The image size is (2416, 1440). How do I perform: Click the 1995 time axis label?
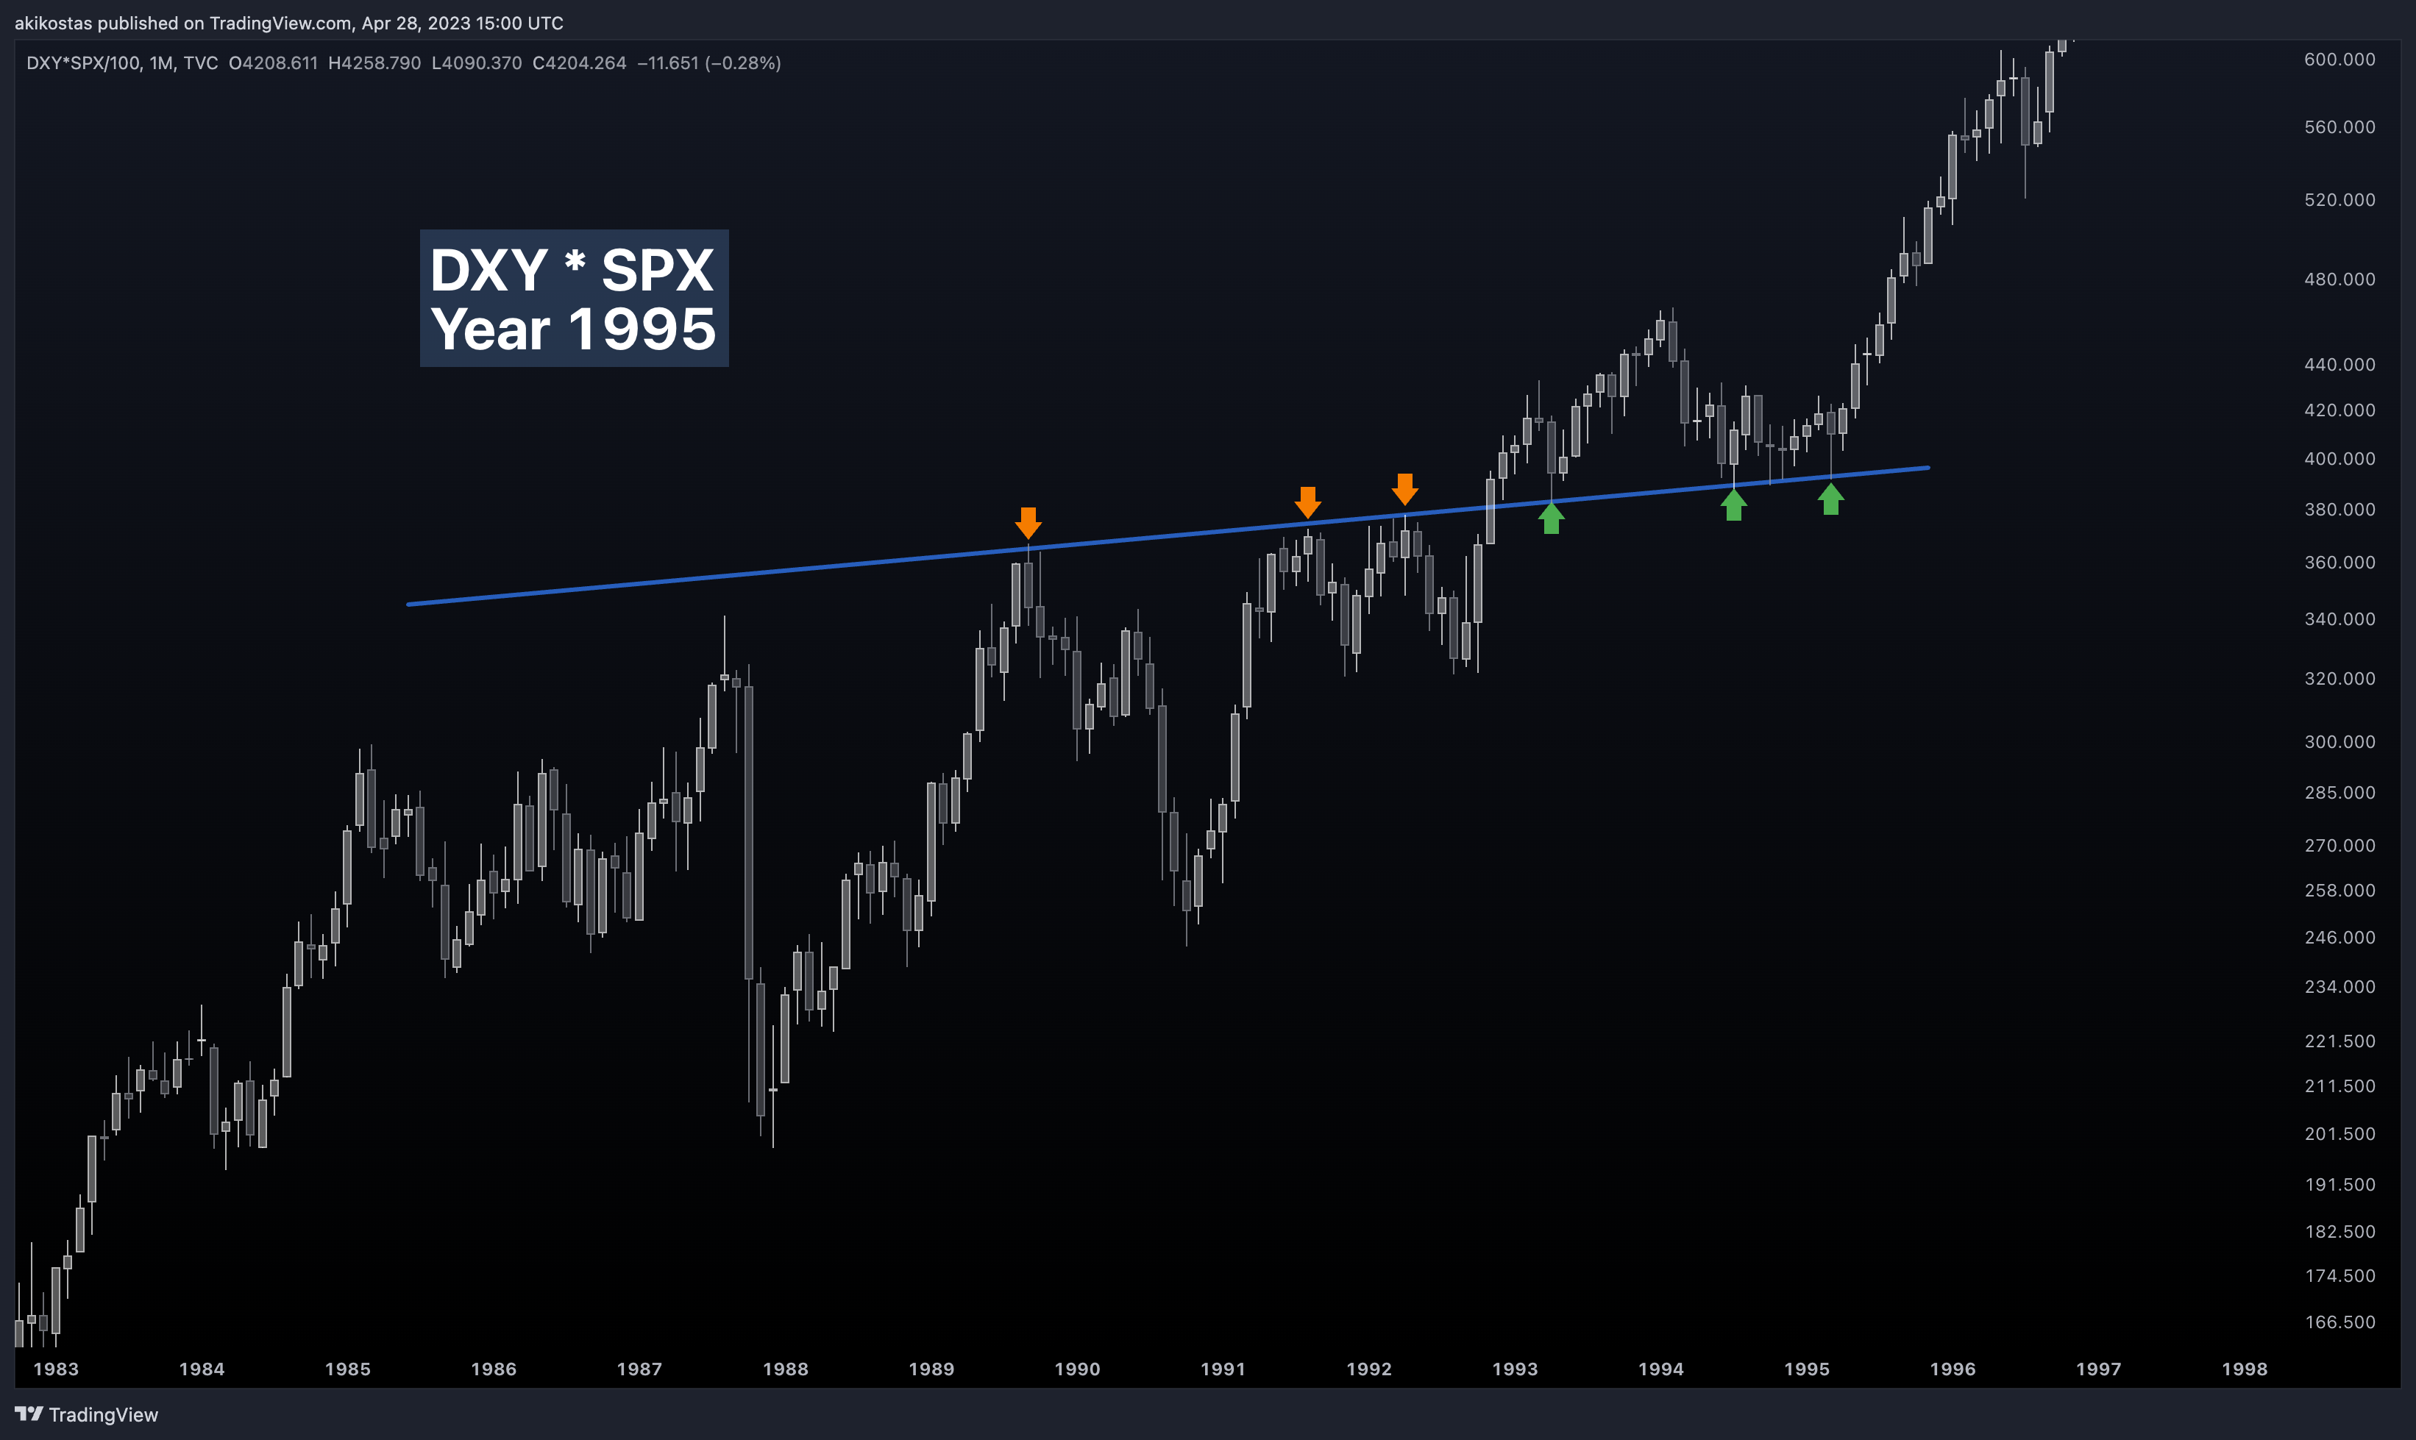coord(1808,1369)
